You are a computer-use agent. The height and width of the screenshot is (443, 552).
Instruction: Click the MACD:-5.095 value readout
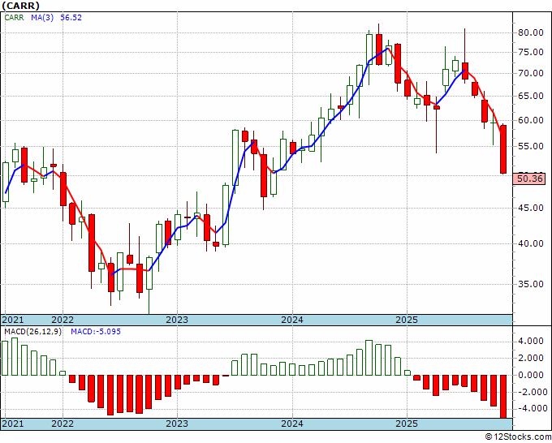pyautogui.click(x=96, y=332)
